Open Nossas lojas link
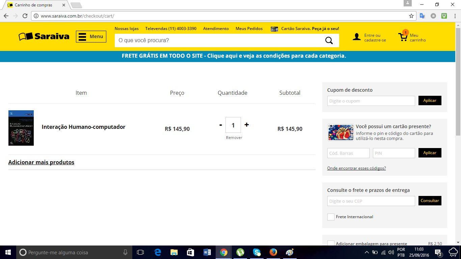Screen dimensions: 461x259 tap(127, 29)
